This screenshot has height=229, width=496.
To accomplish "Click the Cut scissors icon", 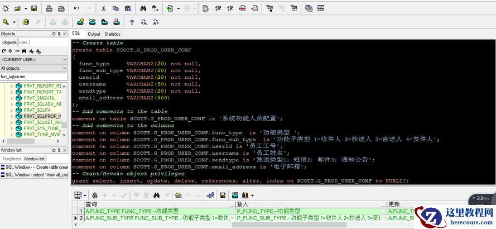I will [103, 8].
